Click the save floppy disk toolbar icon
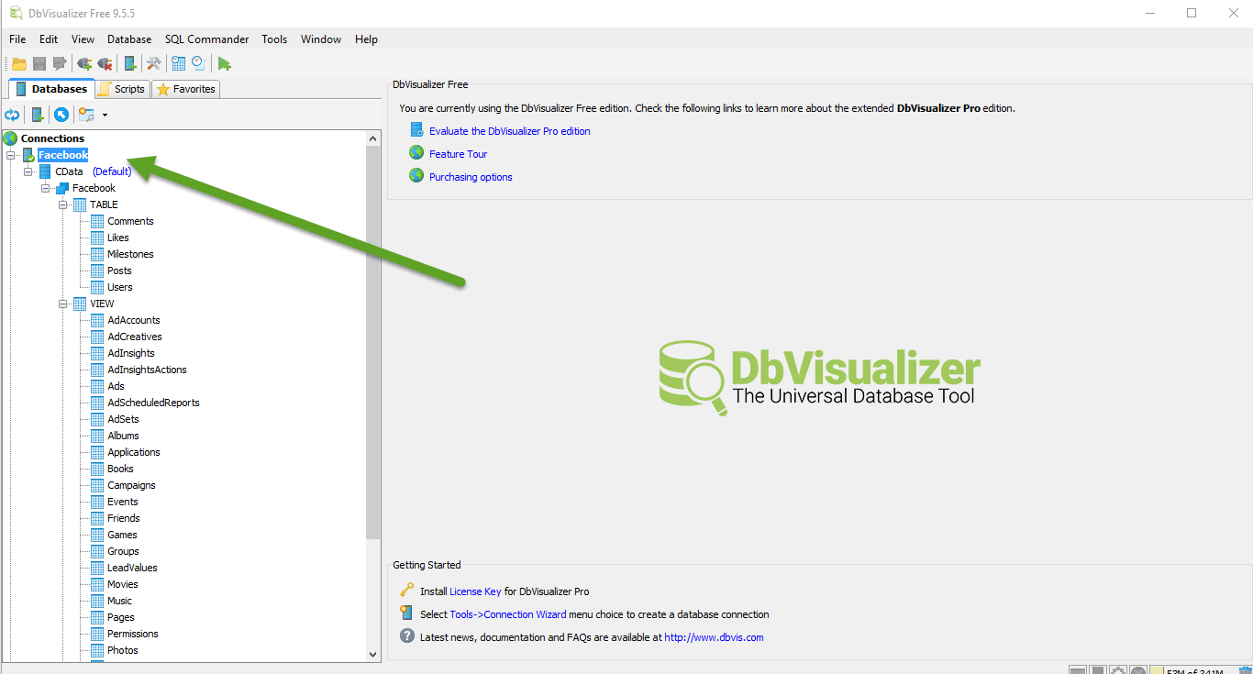Screen dimensions: 1253x674 coord(39,63)
